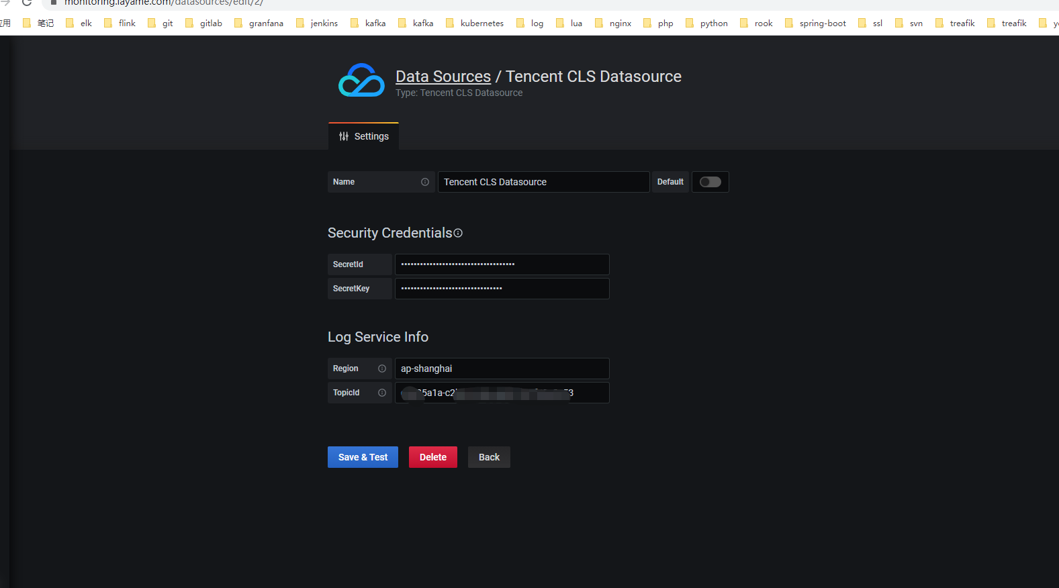Open the php bookmark folder

coord(658,23)
